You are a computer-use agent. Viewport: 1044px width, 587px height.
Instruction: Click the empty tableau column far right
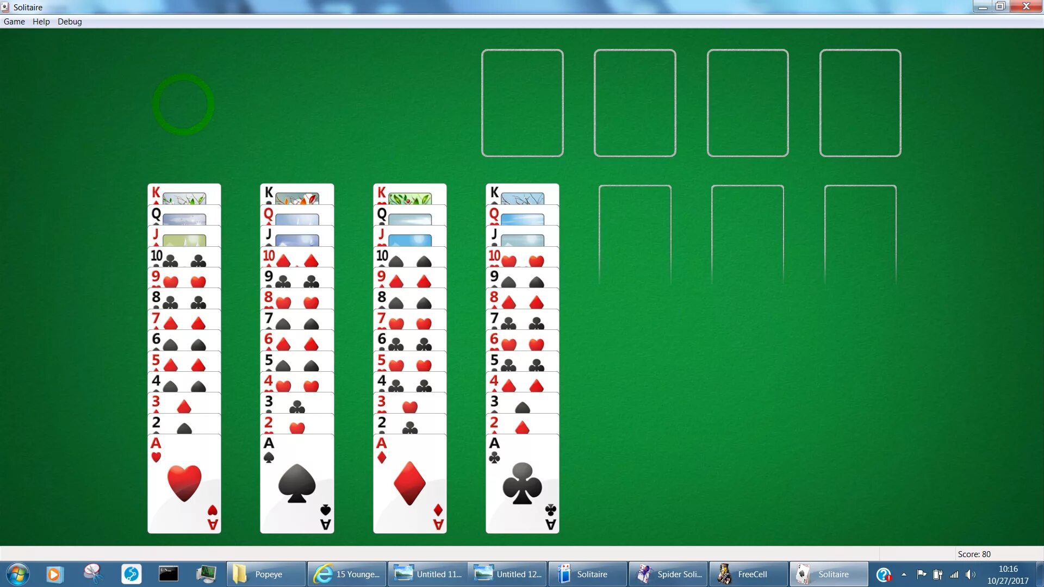click(860, 236)
